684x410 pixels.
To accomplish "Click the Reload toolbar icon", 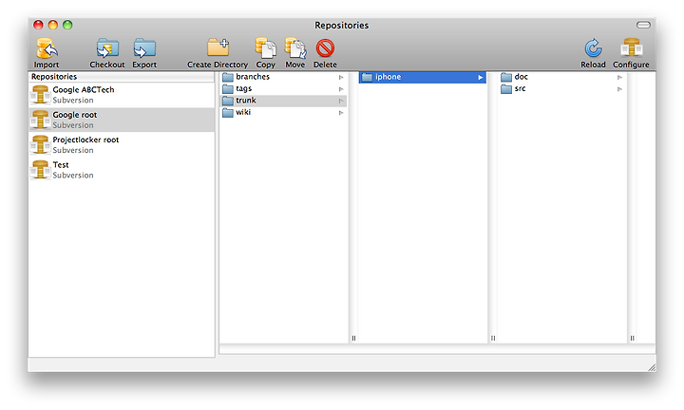I will (593, 47).
